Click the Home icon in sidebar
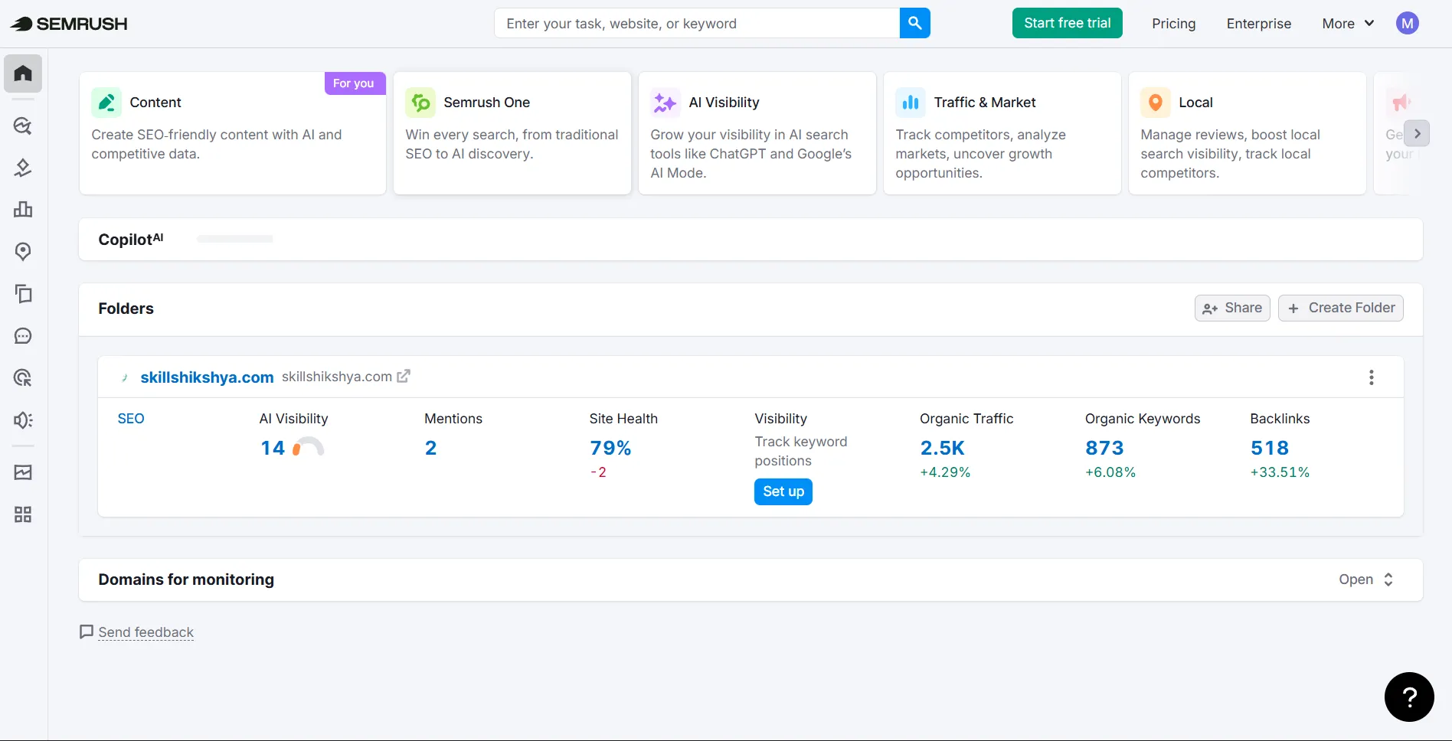The height and width of the screenshot is (741, 1452). click(23, 73)
